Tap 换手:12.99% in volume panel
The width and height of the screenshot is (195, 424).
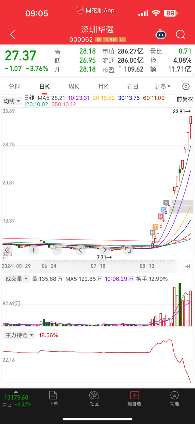click(152, 279)
